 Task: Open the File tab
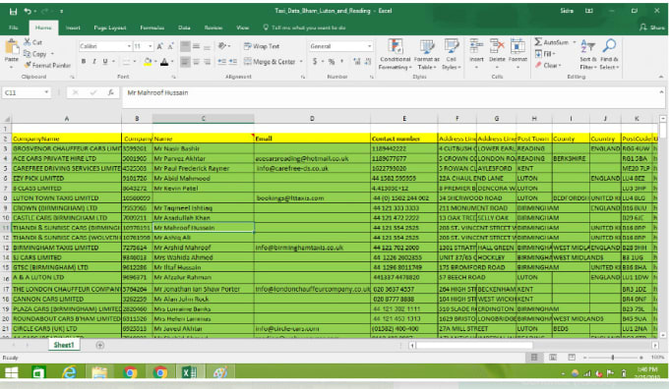(x=14, y=28)
